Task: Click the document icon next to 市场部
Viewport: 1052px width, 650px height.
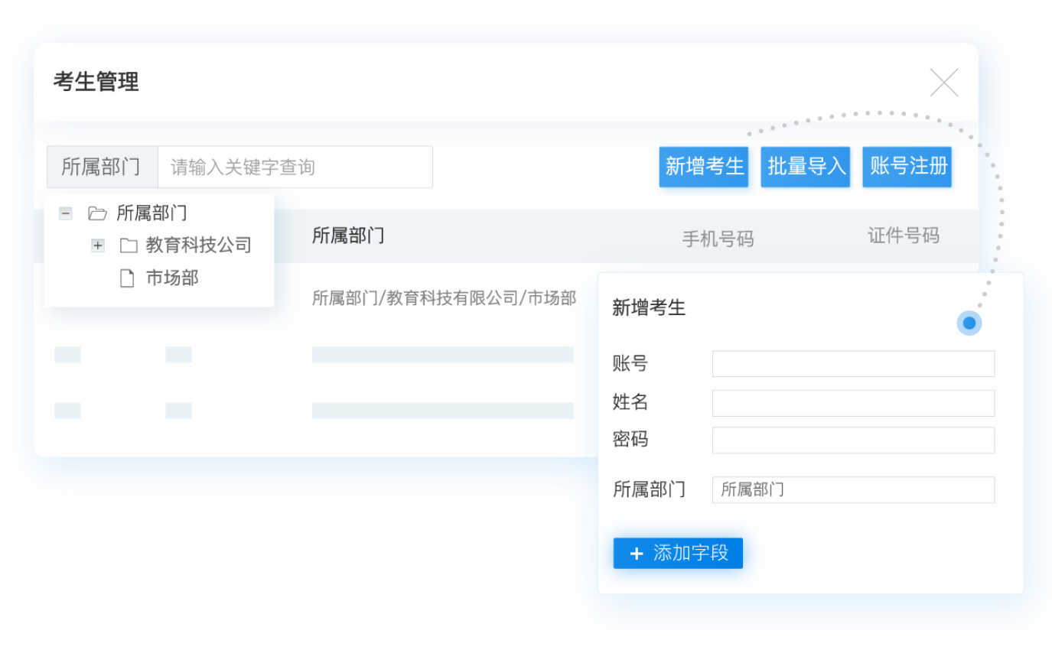Action: pyautogui.click(x=127, y=278)
